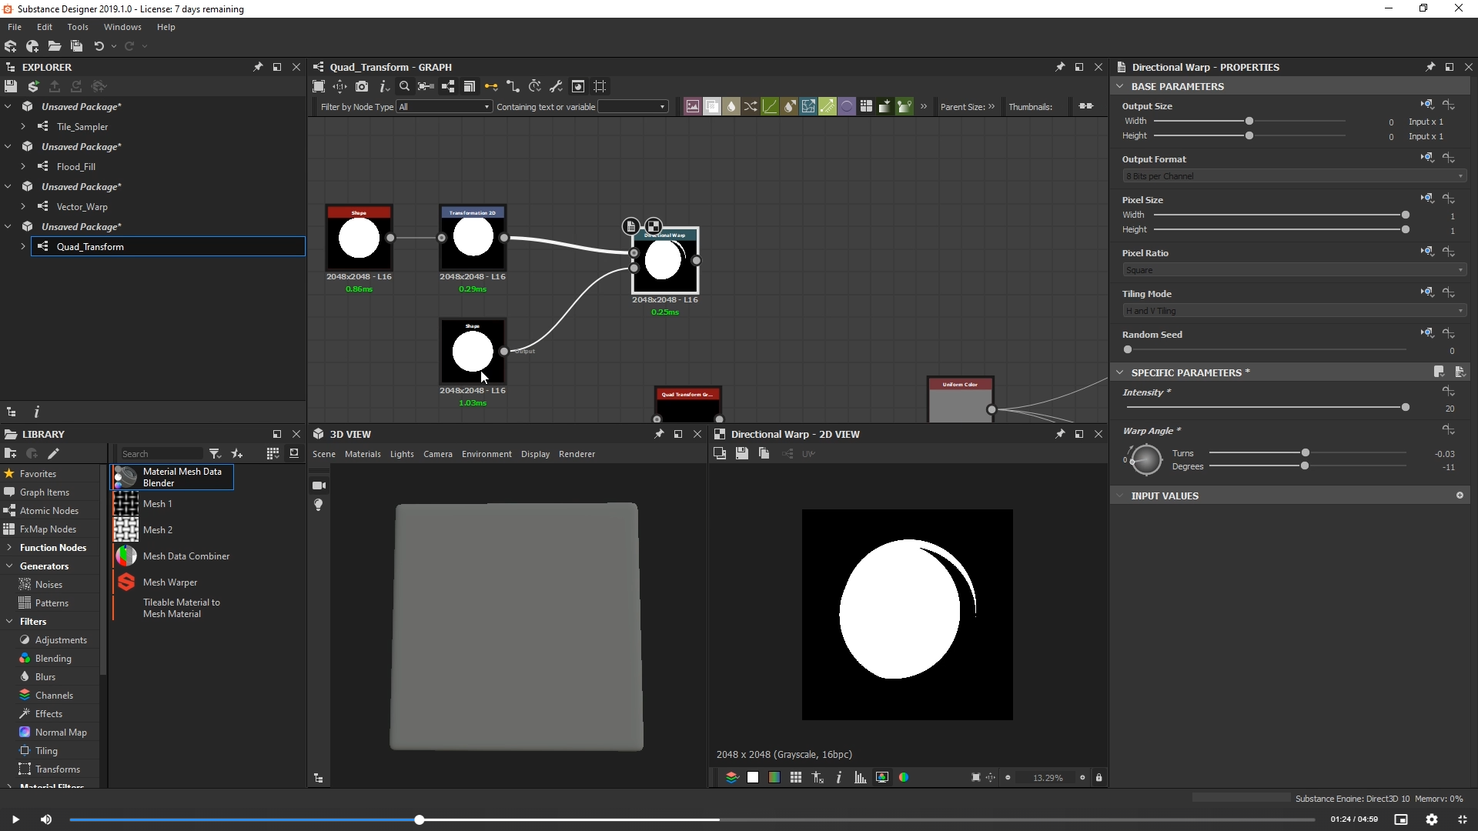This screenshot has width=1478, height=831.
Task: Click the graph search magnifier icon
Action: (404, 86)
